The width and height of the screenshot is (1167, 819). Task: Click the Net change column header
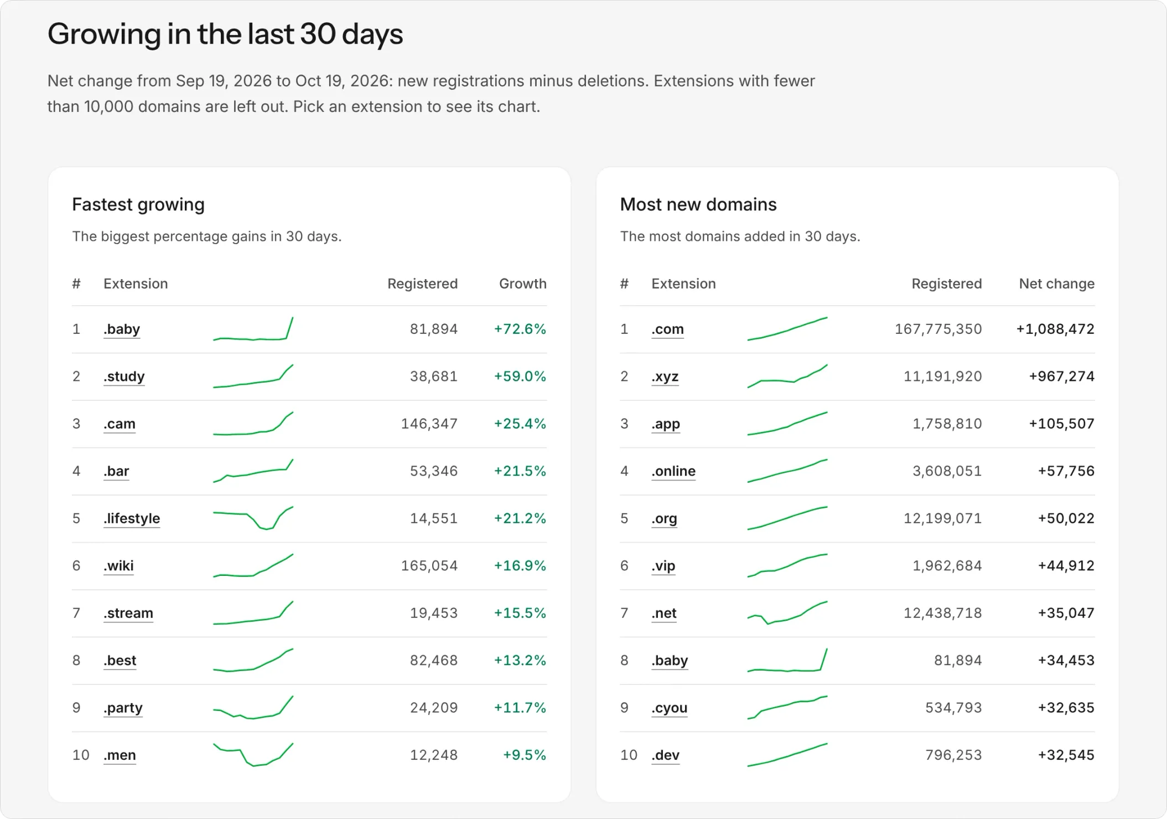tap(1057, 284)
